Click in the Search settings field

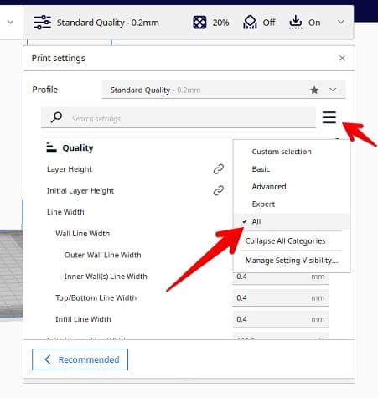pos(179,118)
